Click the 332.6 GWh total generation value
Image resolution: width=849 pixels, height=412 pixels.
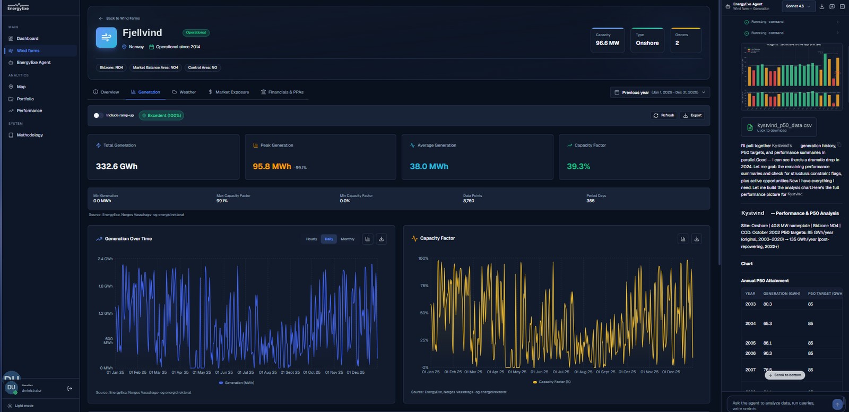click(x=117, y=166)
